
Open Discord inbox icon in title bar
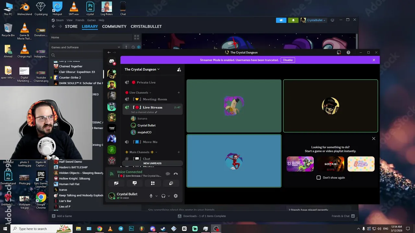point(339,52)
